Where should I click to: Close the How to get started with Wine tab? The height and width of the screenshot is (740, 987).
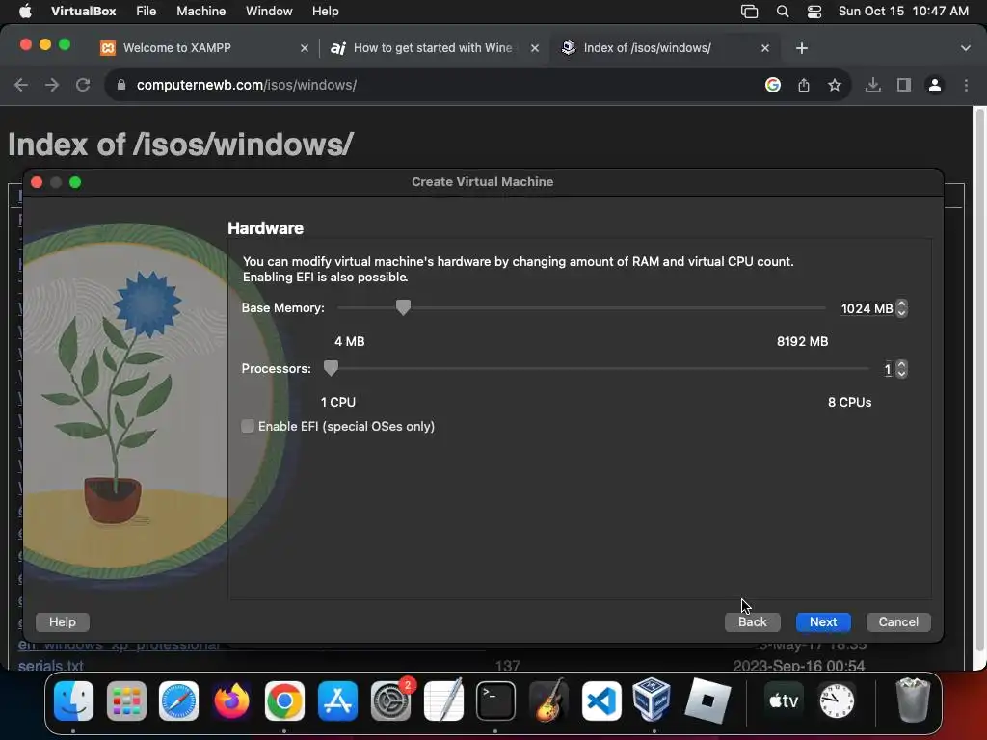[x=534, y=48]
